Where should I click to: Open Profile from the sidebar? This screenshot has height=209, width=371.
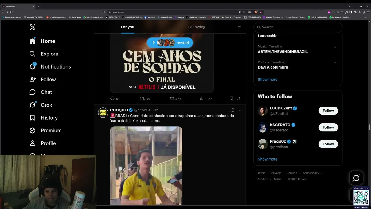(43, 143)
